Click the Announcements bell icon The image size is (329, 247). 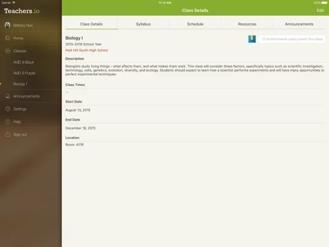(x=8, y=96)
